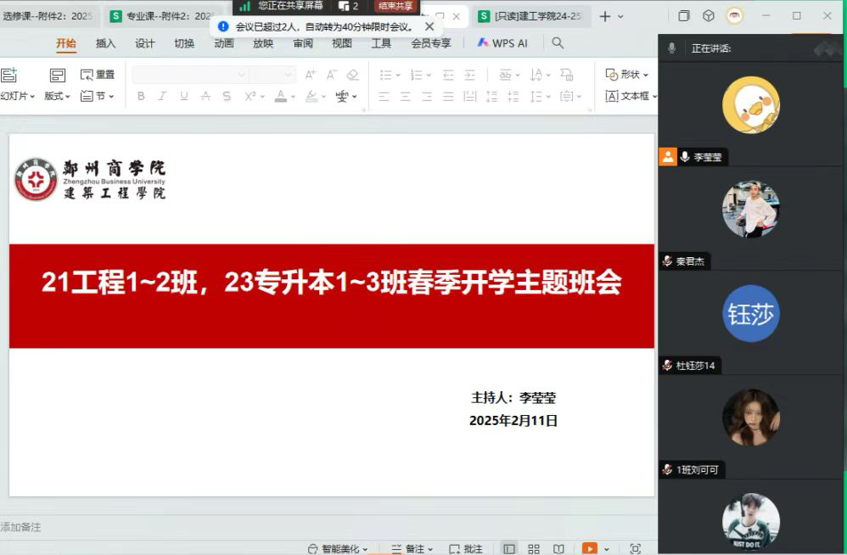Click 结束共享 to stop sharing
Screen dimensions: 847x555
pyautogui.click(x=396, y=6)
